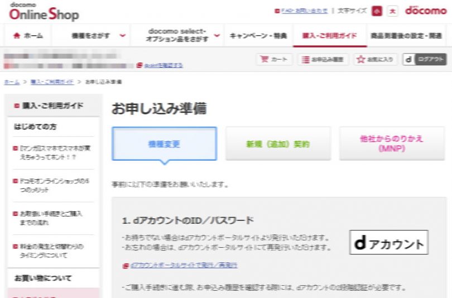Open sidebar link お取扱い手続きとご購入までの流れ
This screenshot has height=298, width=452.
point(51,218)
